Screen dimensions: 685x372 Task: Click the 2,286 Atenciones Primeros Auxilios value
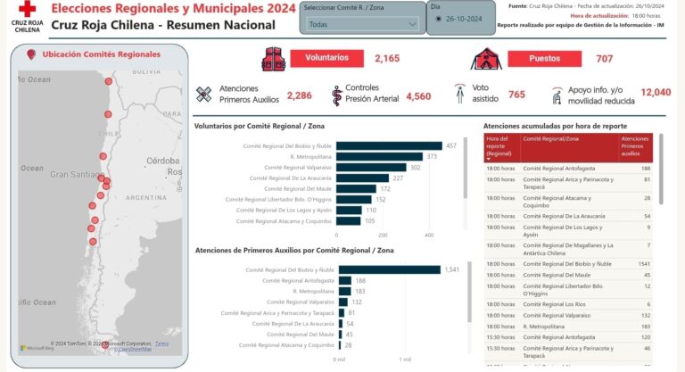300,95
